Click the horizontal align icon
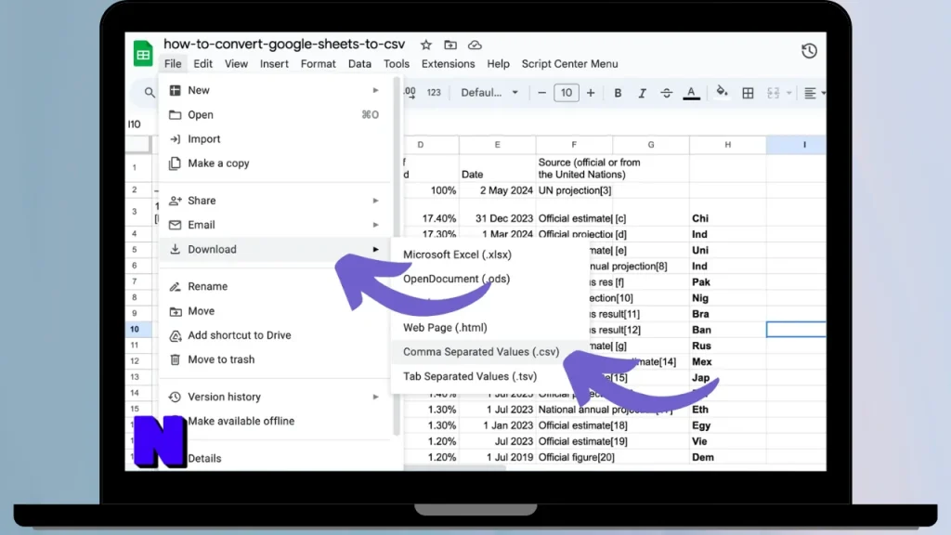Screen dimensions: 951x535 (x=810, y=93)
